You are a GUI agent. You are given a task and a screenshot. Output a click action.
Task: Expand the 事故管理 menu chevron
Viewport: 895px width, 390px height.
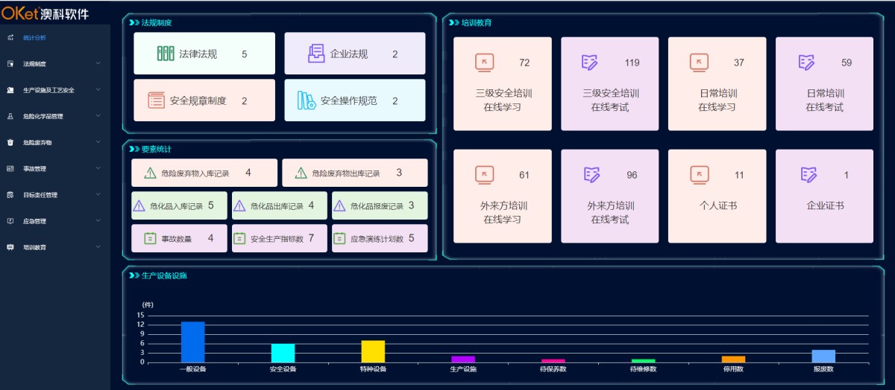[98, 168]
